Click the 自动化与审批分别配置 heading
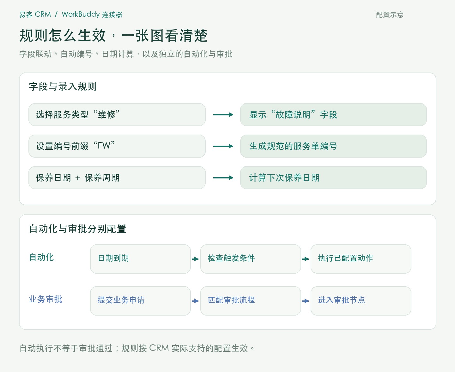This screenshot has width=455, height=372. click(x=77, y=229)
